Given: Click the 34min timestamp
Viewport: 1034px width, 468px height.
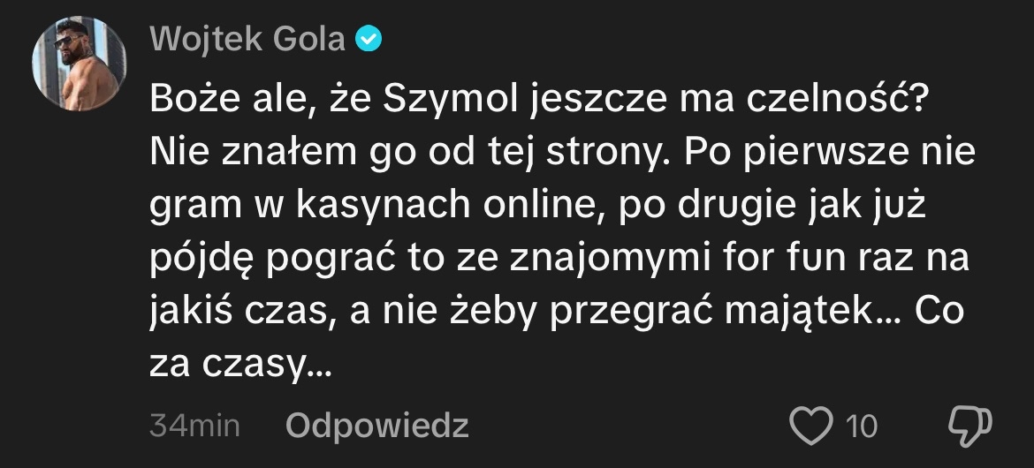Looking at the screenshot, I should click(x=195, y=426).
